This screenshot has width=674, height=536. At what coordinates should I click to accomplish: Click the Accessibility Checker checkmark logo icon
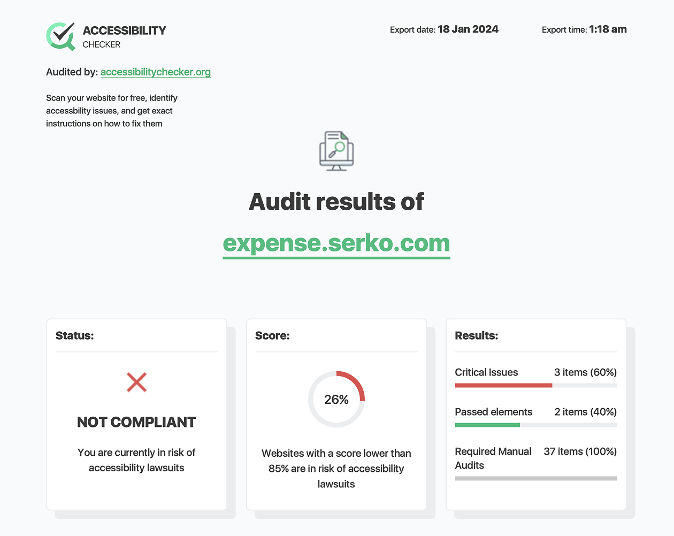[x=60, y=36]
